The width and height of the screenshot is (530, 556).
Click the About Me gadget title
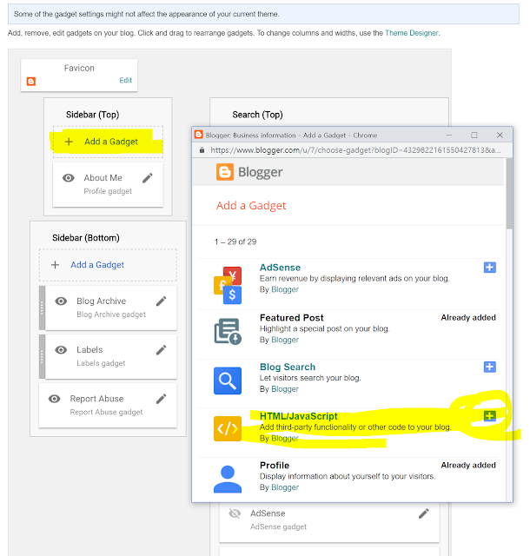click(x=103, y=177)
